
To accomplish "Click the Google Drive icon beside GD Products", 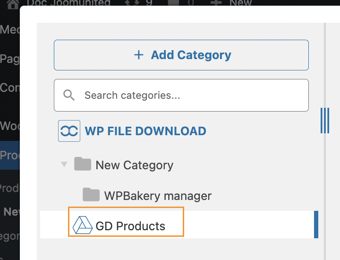I will click(83, 225).
